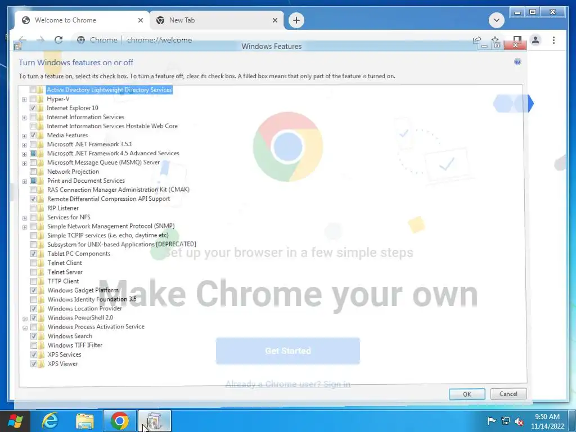Click the Windows Identity Foundation 3.5 label
This screenshot has height=432, width=576.
(92, 299)
